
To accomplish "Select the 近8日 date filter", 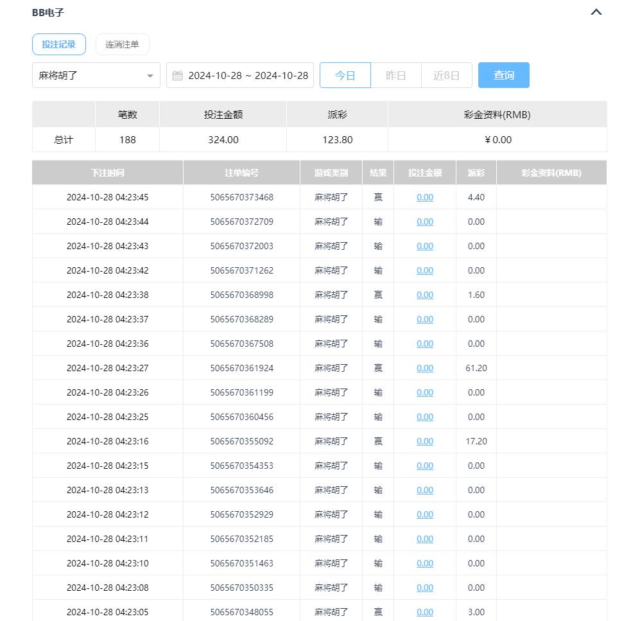I will coord(446,75).
